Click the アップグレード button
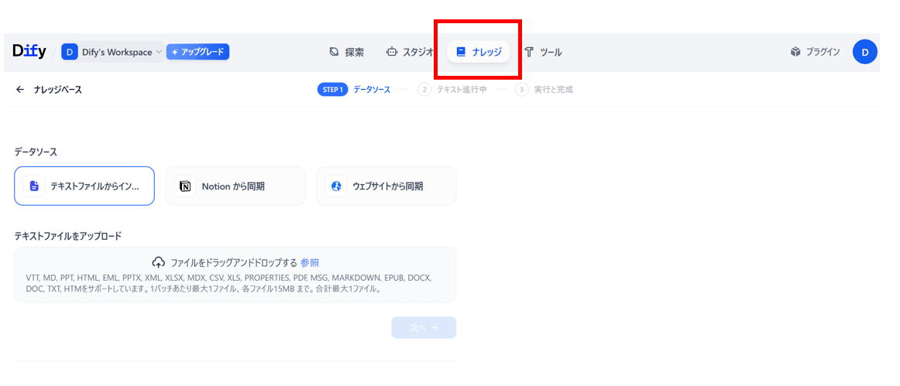Image resolution: width=900 pixels, height=386 pixels. click(x=198, y=52)
